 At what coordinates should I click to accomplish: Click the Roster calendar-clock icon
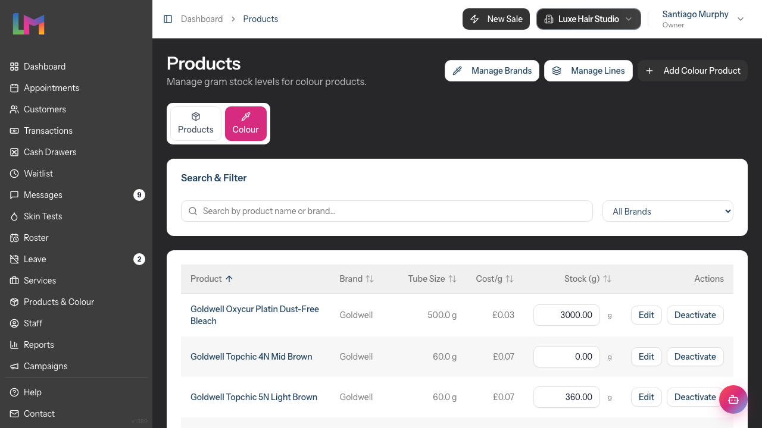(14, 238)
